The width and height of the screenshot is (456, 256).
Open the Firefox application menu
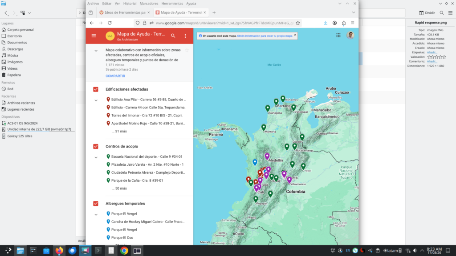tap(353, 23)
